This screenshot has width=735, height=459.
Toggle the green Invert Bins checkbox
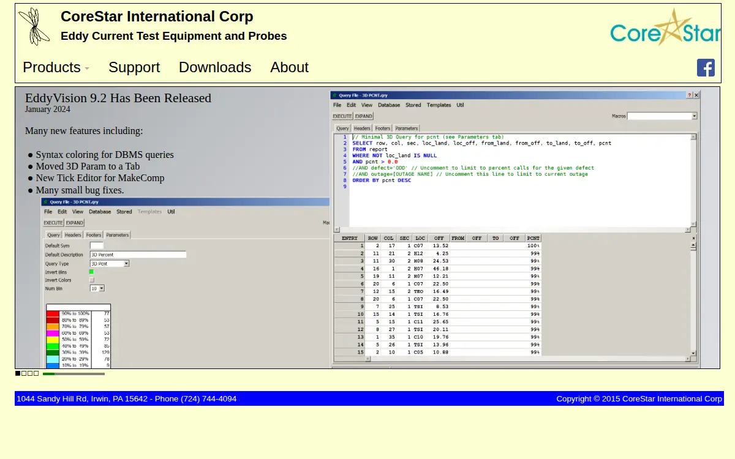[x=92, y=272]
